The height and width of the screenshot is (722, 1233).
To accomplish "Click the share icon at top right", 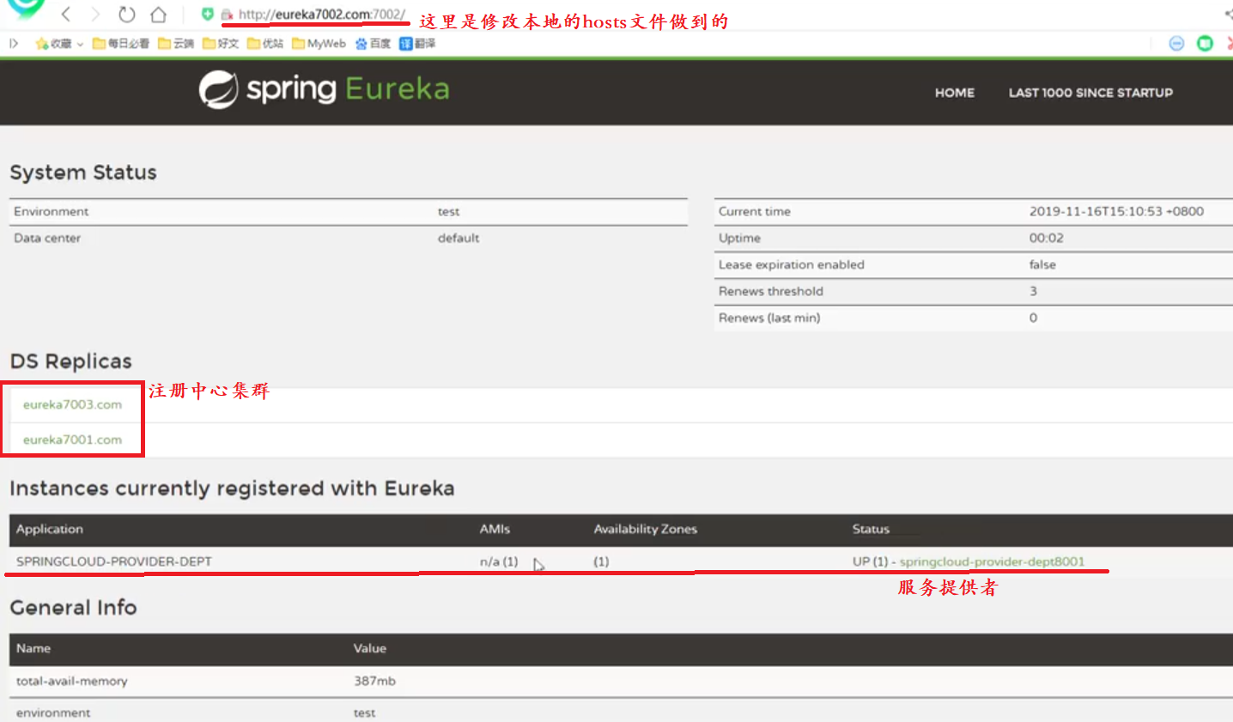I will (1228, 14).
